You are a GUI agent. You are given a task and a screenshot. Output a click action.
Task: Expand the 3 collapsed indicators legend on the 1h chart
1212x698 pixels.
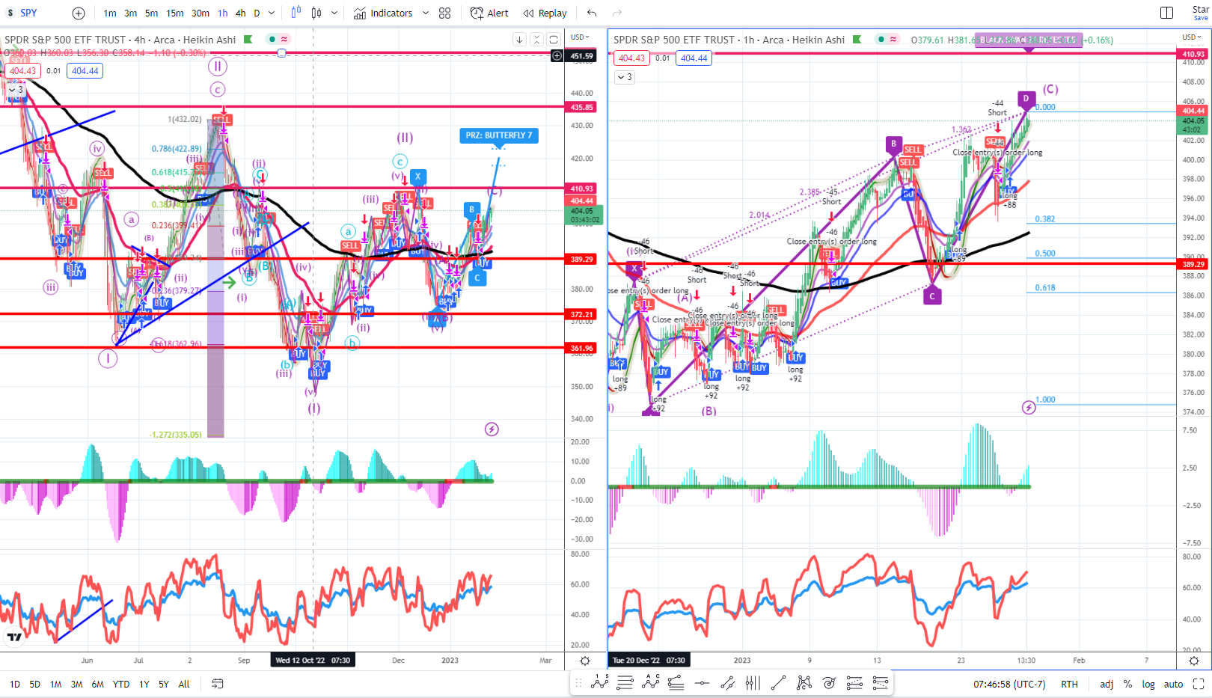tap(625, 76)
